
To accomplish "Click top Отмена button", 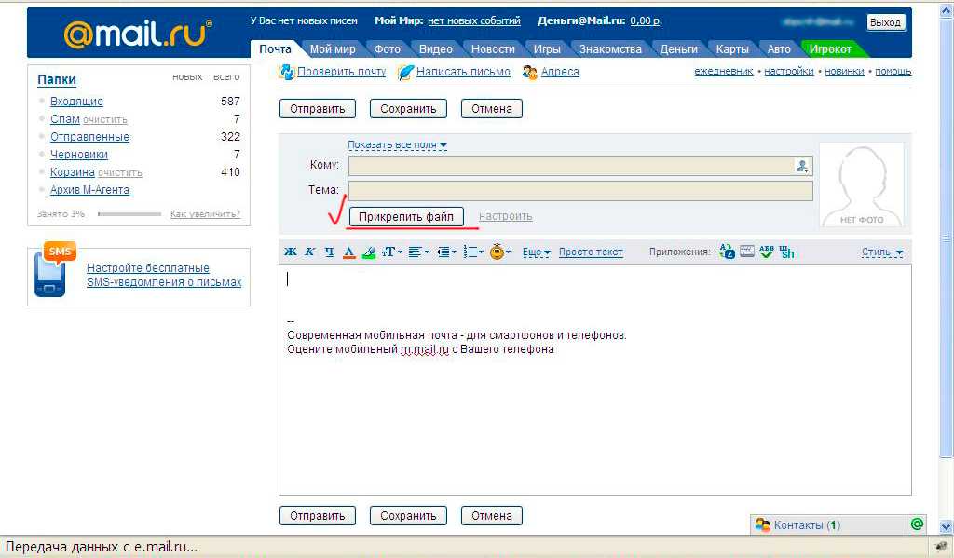I will tap(492, 109).
